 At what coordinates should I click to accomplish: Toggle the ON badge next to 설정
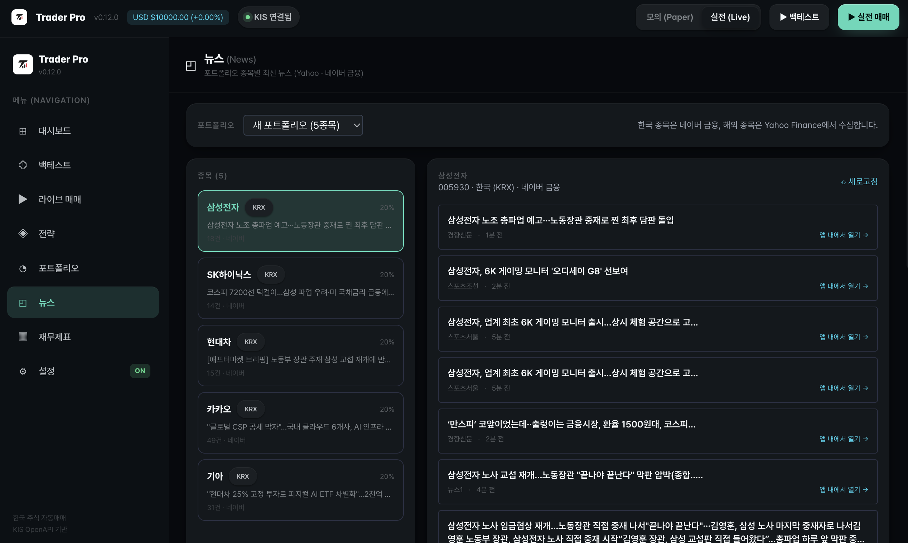[140, 371]
